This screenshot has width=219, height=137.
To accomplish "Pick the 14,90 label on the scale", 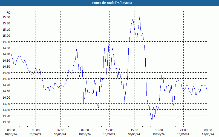I will [6, 42].
